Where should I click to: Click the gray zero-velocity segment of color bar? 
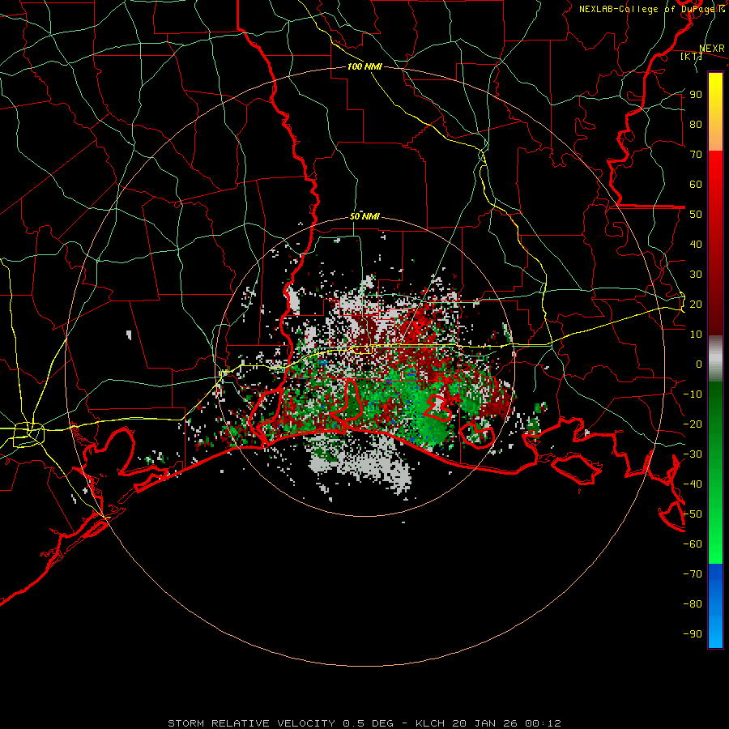click(x=715, y=359)
